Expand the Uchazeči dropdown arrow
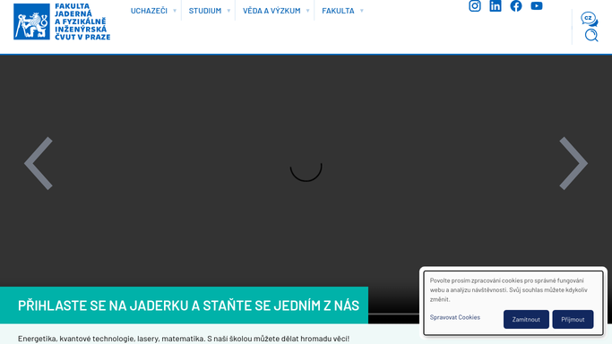This screenshot has width=612, height=344. [x=175, y=11]
